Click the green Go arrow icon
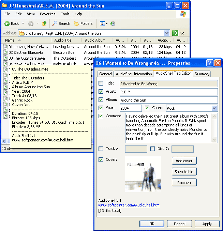223x231 pixels. click(175, 33)
